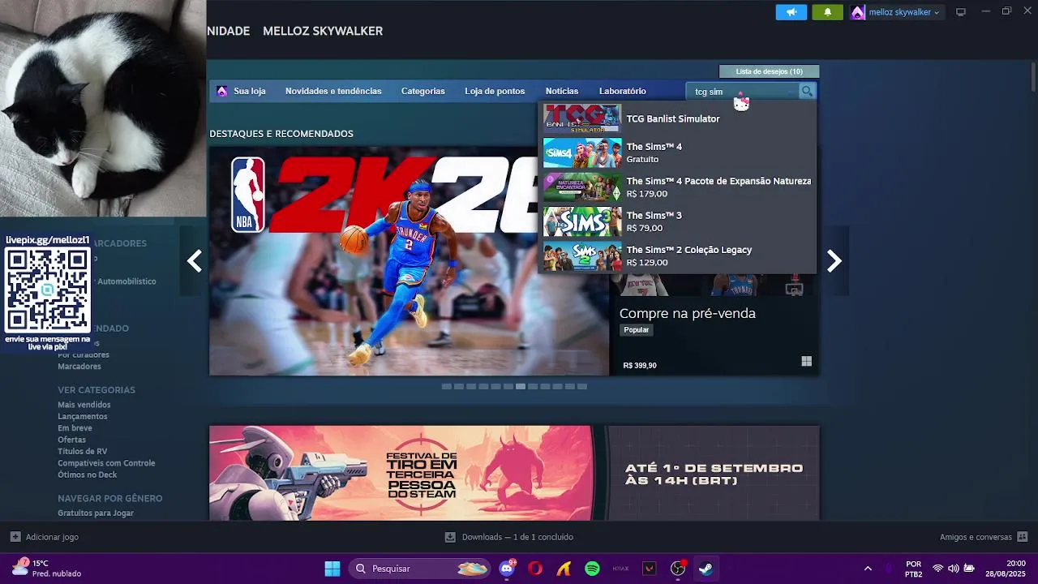Viewport: 1038px width, 584px height.
Task: Go to Lançamentos in sidebar
Action: pyautogui.click(x=83, y=416)
